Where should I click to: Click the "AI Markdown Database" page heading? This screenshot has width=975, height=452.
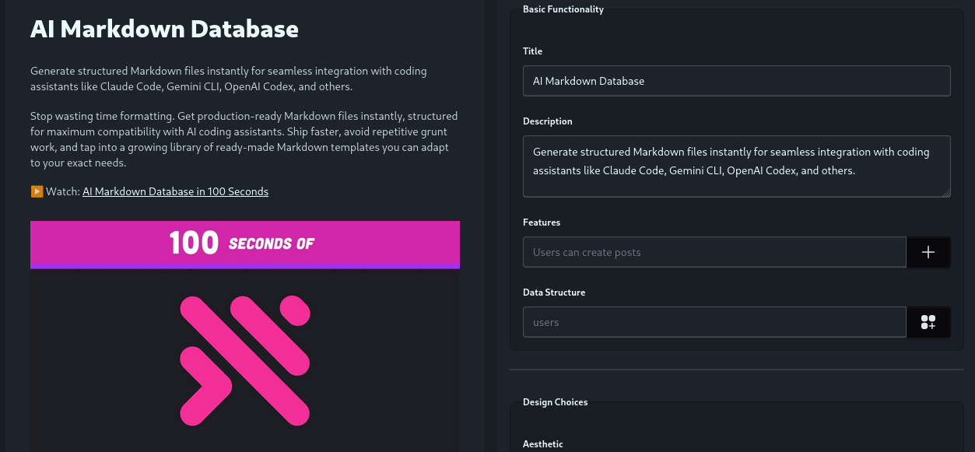(x=164, y=29)
